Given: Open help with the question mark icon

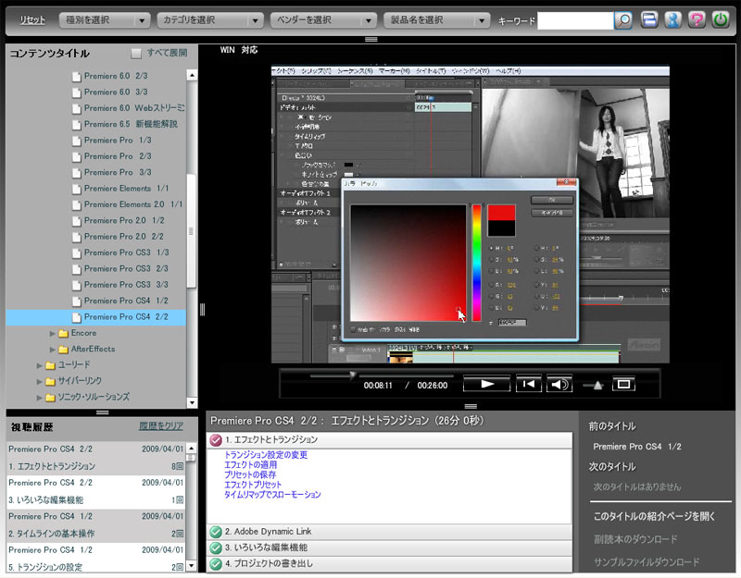Looking at the screenshot, I should click(697, 19).
